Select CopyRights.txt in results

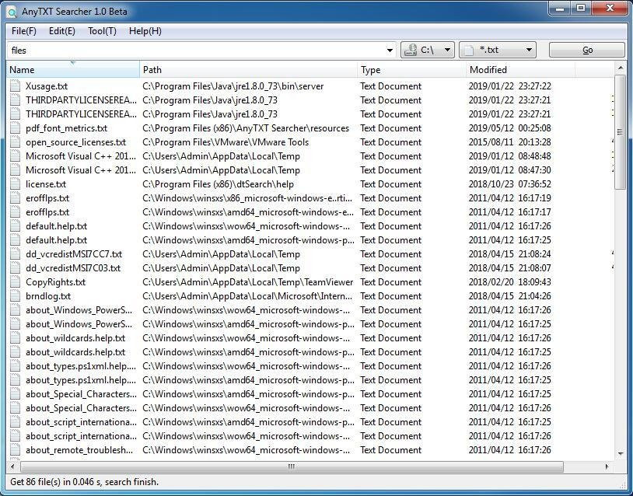click(x=56, y=282)
